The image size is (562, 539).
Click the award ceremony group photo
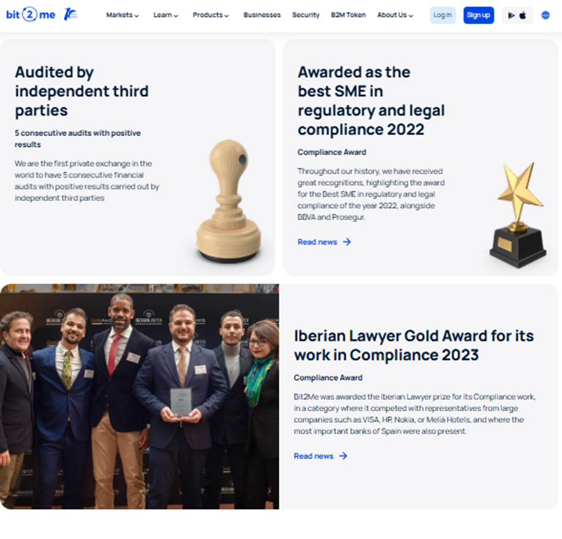(139, 396)
